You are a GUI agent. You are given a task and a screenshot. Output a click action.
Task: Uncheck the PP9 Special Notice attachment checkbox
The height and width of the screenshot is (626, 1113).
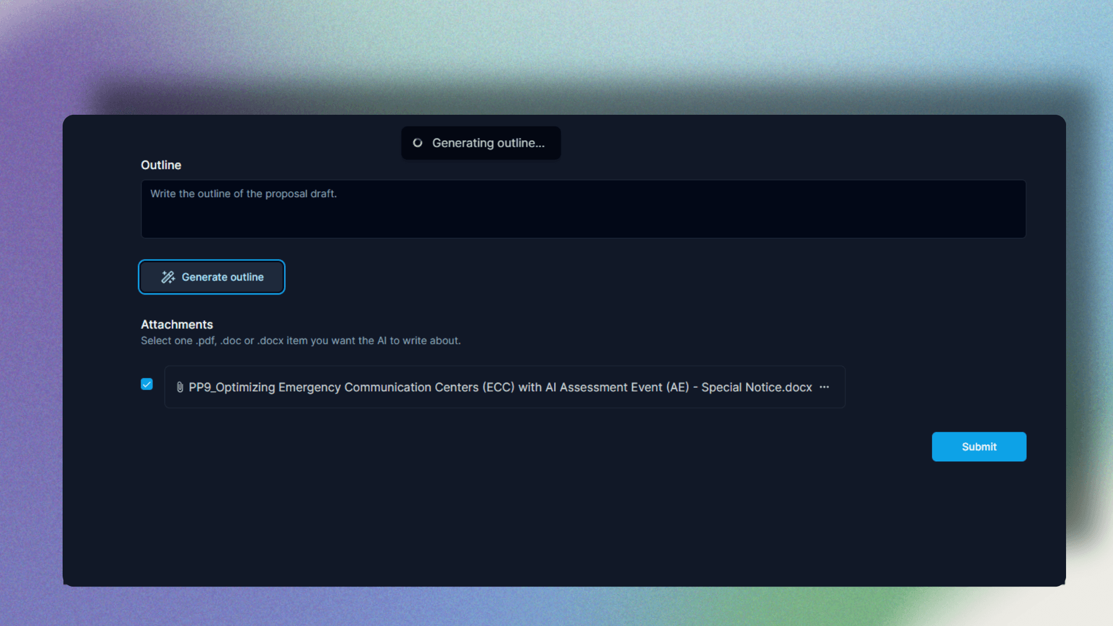[147, 384]
